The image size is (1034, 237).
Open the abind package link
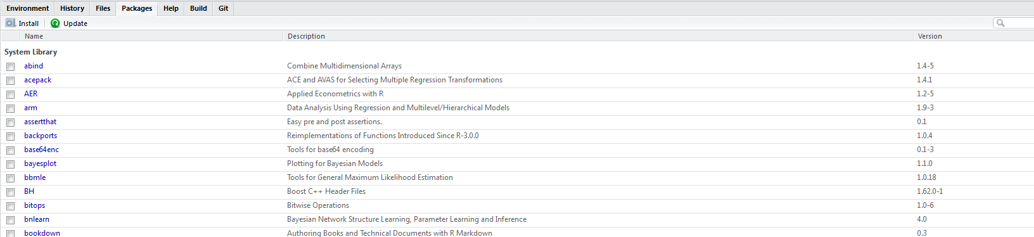(x=34, y=66)
